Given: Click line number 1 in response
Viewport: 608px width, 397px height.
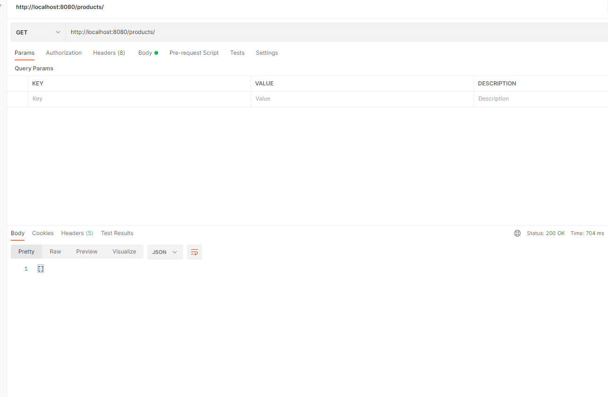Looking at the screenshot, I should (x=26, y=269).
